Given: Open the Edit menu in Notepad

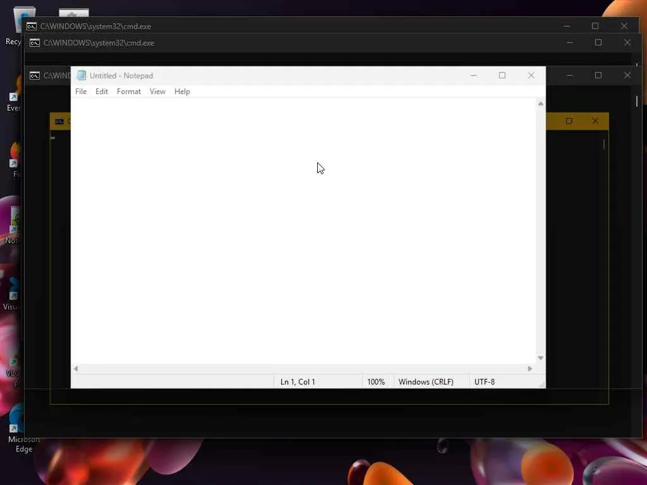Looking at the screenshot, I should (x=102, y=92).
